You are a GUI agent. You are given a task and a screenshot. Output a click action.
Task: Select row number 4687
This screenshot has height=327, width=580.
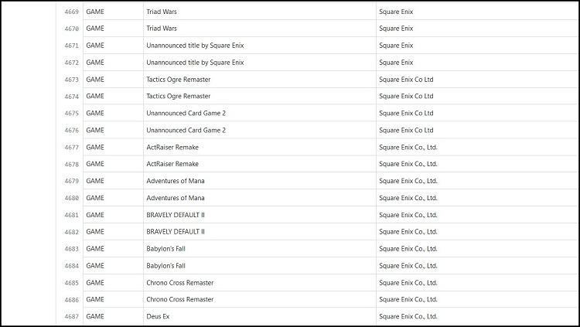(71, 316)
